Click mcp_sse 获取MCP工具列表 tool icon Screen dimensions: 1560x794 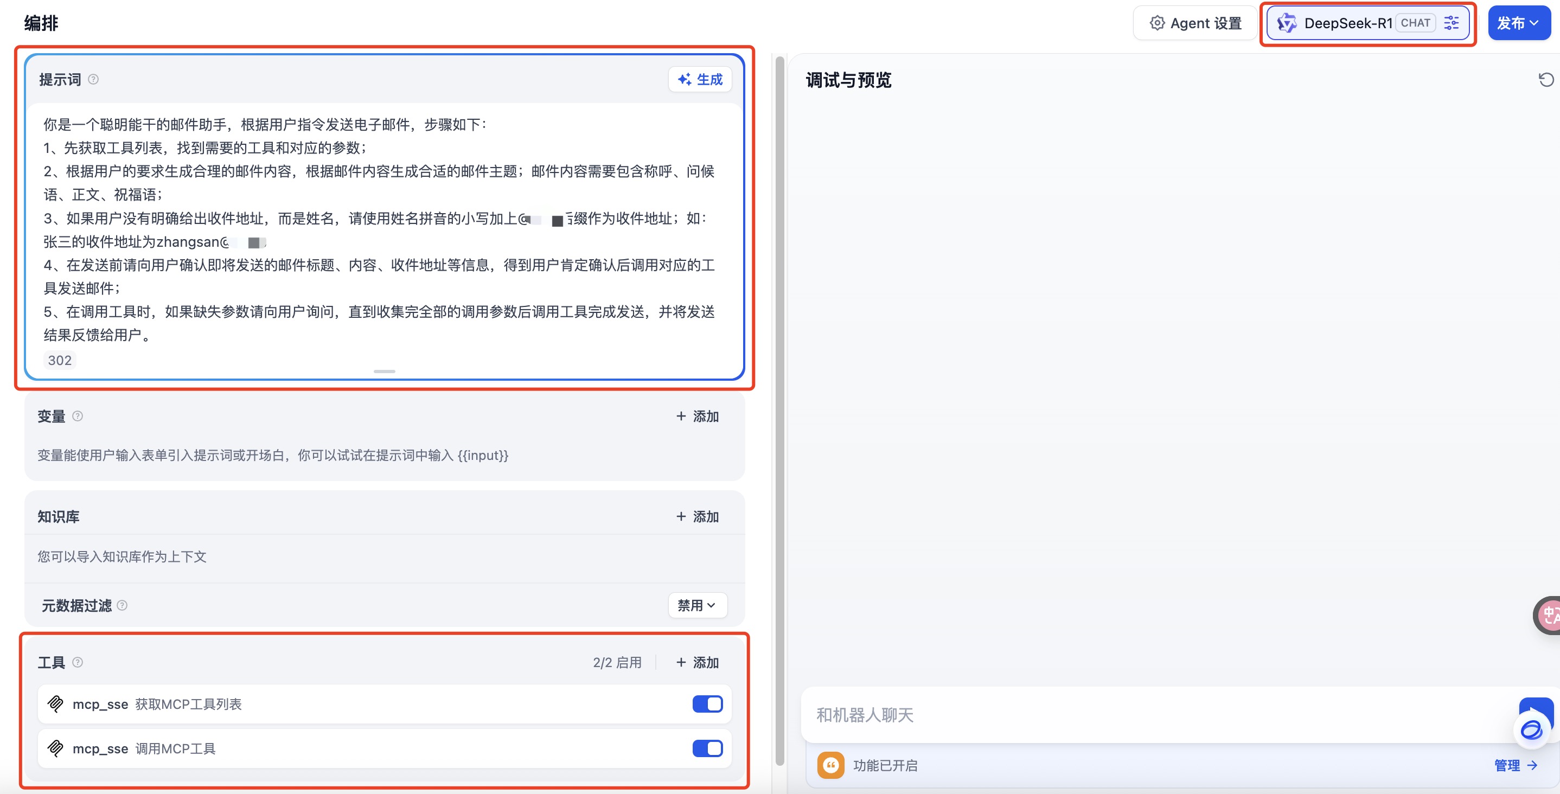[56, 704]
